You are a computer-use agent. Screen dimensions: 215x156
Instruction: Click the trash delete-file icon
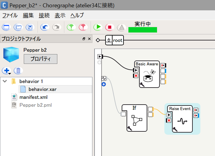(18, 71)
